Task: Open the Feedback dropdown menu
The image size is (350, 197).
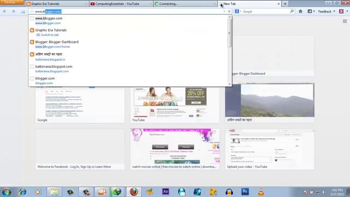Action: 326,11
